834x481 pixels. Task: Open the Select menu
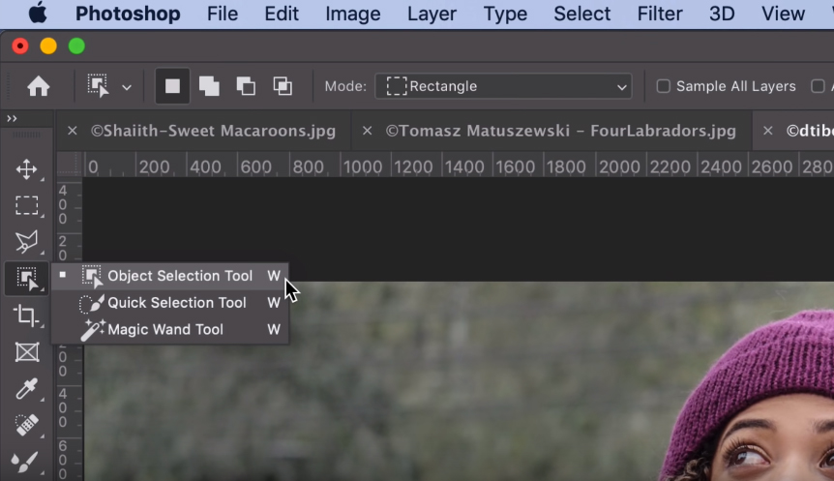581,14
